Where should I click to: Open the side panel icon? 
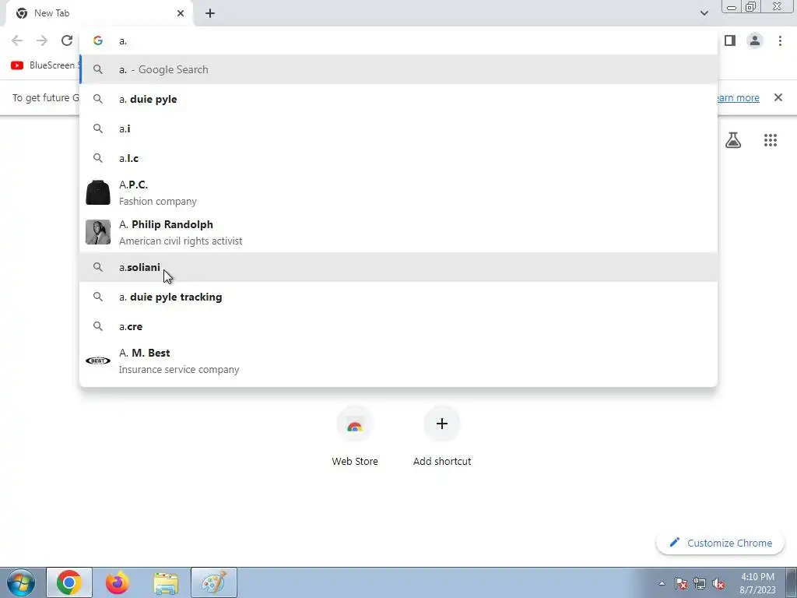click(x=730, y=40)
